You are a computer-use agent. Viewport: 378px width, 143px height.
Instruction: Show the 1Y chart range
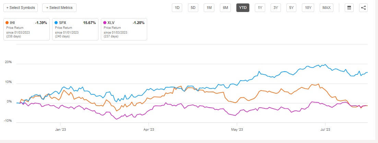tap(260, 8)
